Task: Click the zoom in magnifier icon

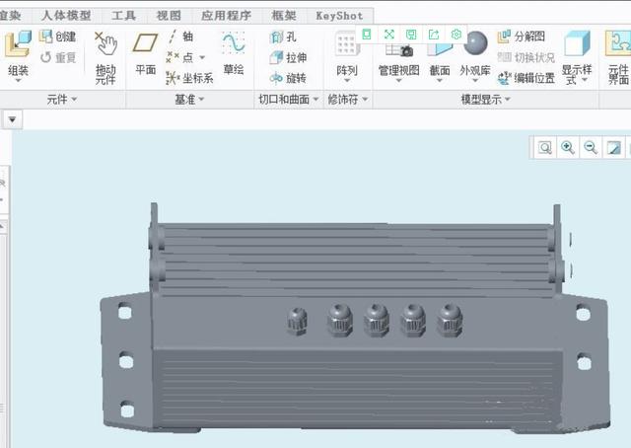Action: click(x=568, y=148)
